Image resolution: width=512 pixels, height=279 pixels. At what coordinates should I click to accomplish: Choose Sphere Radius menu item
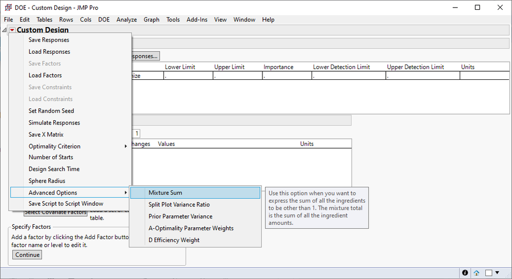[71, 181]
